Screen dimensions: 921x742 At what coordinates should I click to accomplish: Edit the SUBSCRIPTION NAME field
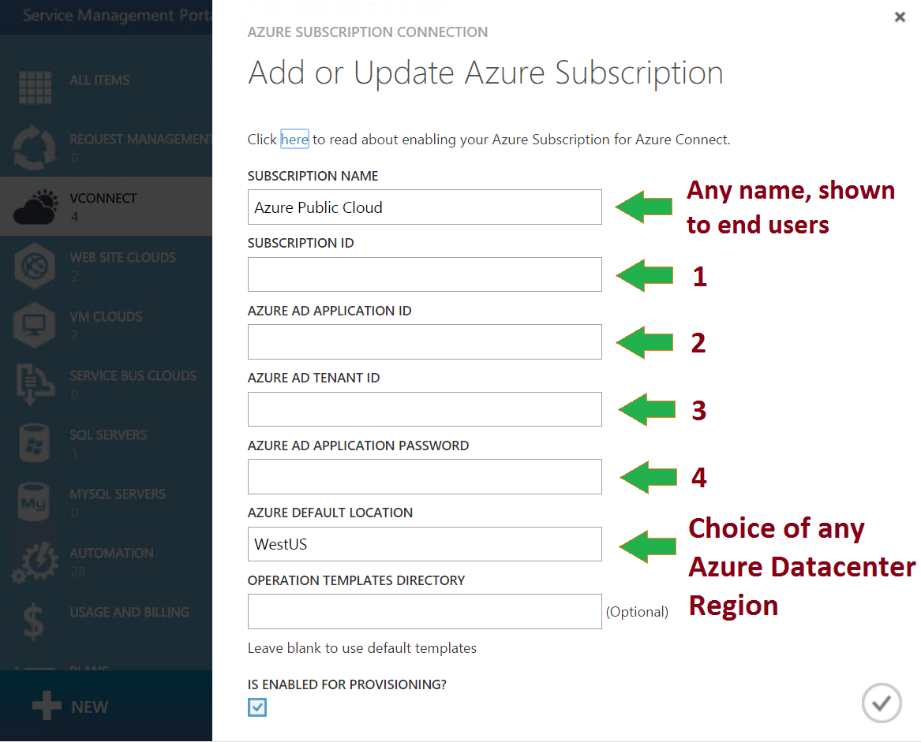click(425, 207)
